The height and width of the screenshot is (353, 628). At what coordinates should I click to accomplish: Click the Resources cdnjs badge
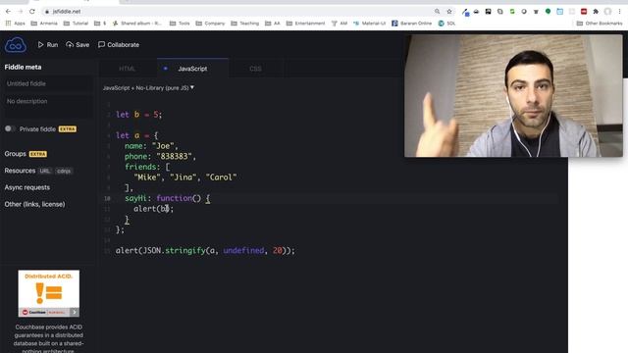click(64, 171)
